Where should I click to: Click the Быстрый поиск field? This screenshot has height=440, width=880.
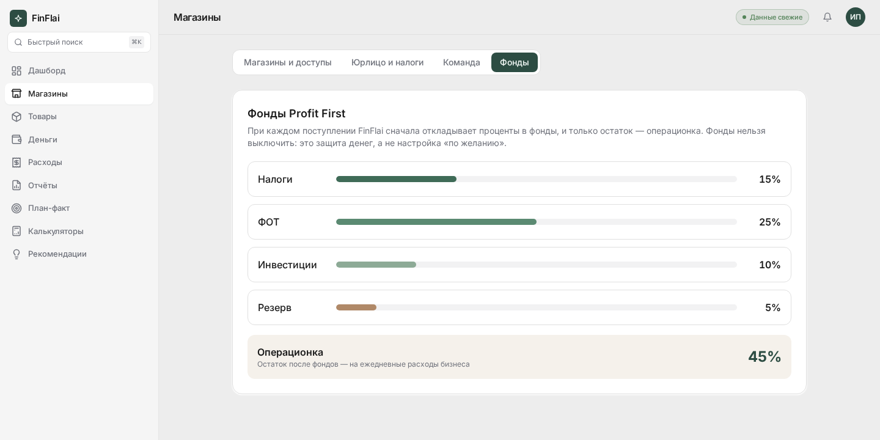click(79, 42)
